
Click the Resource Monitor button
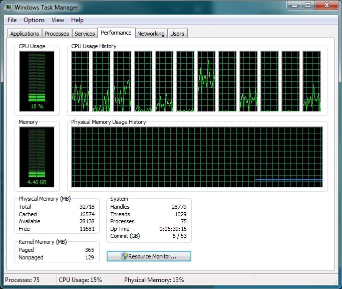149,256
